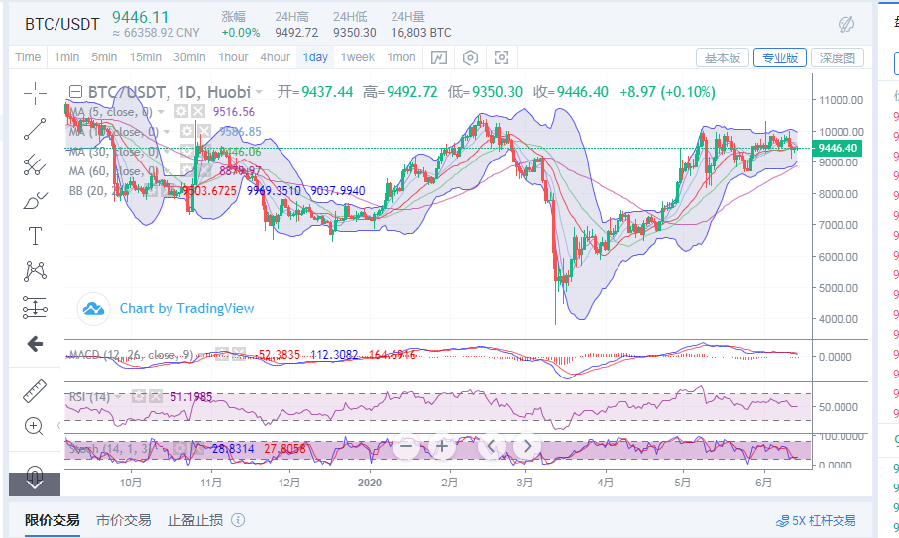The image size is (899, 538).
Task: Open settings gear for MA 5 indicator
Action: tap(181, 112)
